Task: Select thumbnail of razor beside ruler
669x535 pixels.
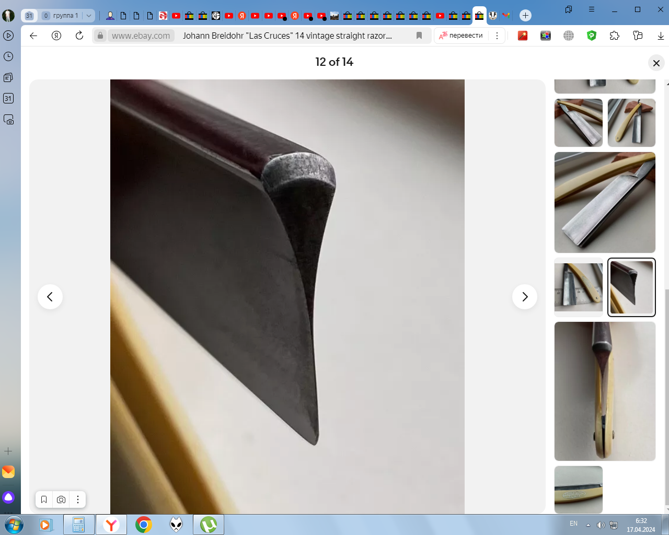Action: click(x=579, y=287)
